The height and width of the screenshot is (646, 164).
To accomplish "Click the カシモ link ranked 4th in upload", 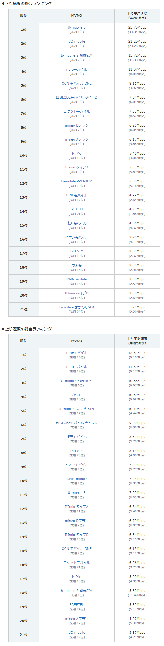I will [x=77, y=395].
